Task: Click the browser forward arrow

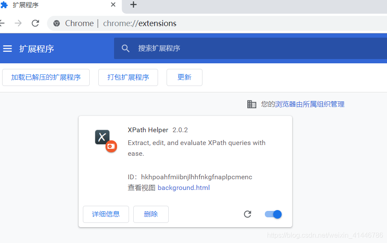Action: click(18, 23)
